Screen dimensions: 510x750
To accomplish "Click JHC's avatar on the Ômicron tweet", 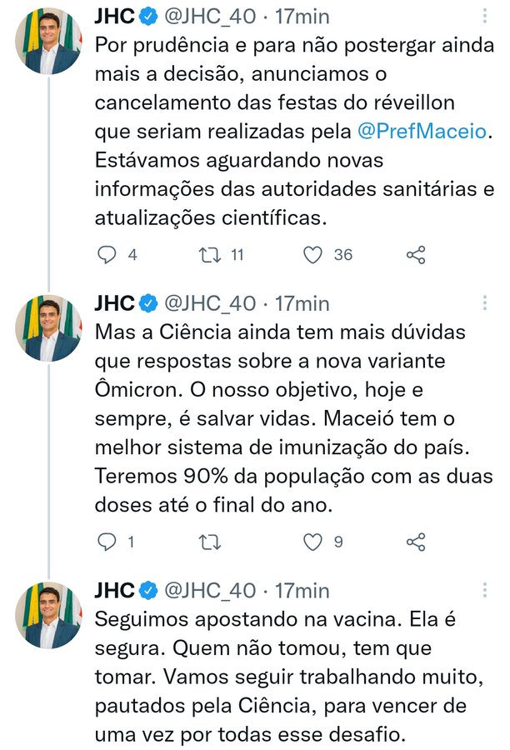I will pos(49,327).
